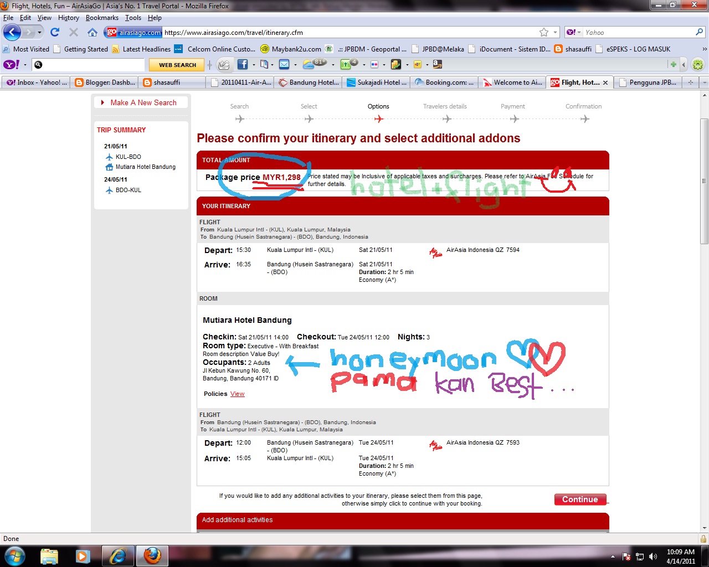Switch to the Inbox - Yahoo! tab
Viewport: 709px width, 567px height.
35,83
